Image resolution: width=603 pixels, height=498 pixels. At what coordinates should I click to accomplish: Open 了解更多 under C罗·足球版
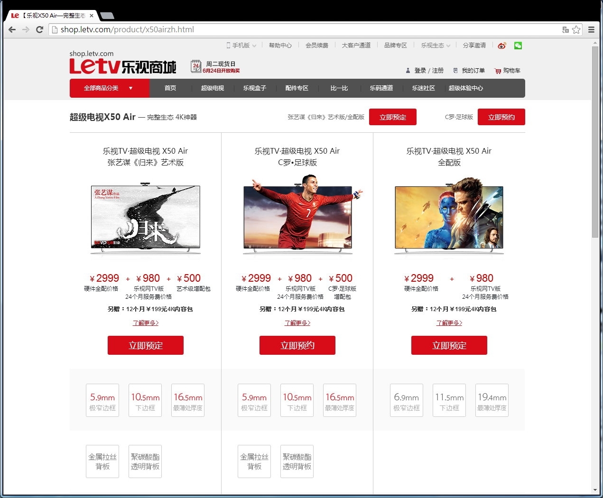click(x=297, y=323)
